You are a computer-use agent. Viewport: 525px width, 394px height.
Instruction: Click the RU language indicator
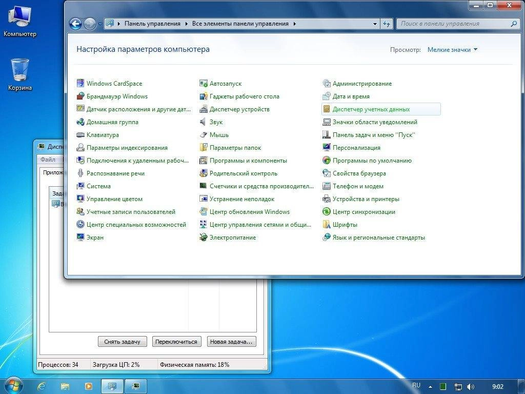[416, 385]
